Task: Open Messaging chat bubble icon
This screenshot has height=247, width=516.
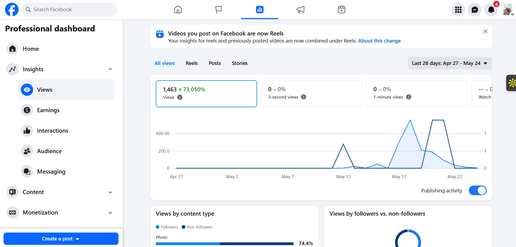Action: [27, 172]
